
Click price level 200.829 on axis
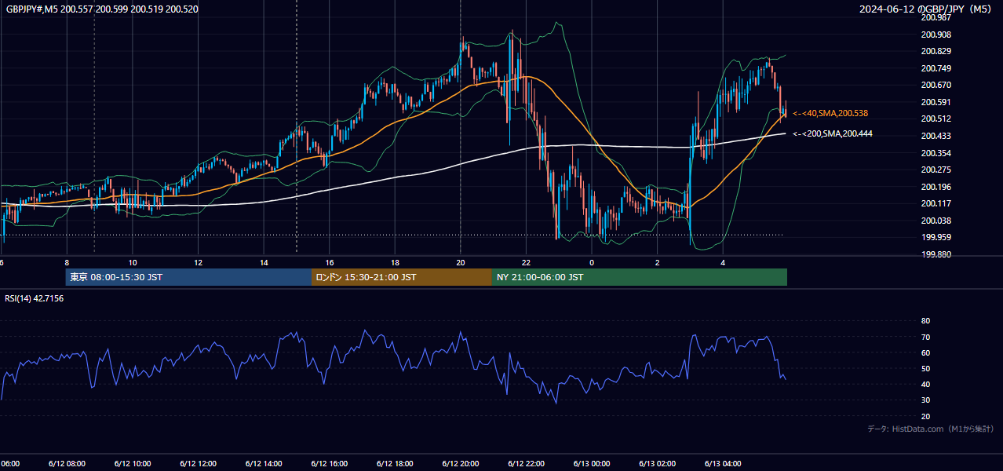[936, 51]
